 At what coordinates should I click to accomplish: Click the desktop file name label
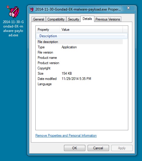[x=13, y=28]
